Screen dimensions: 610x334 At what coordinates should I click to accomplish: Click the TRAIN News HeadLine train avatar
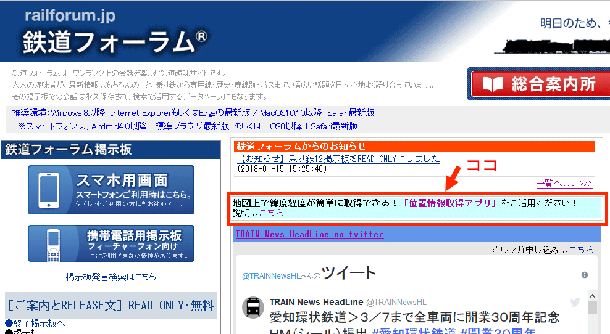pos(253,308)
